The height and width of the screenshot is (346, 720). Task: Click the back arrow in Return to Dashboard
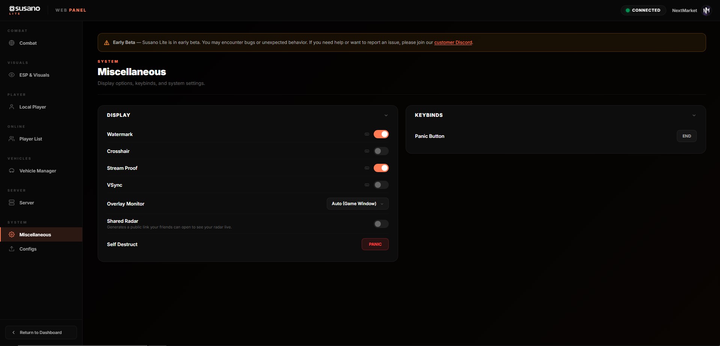[14, 332]
